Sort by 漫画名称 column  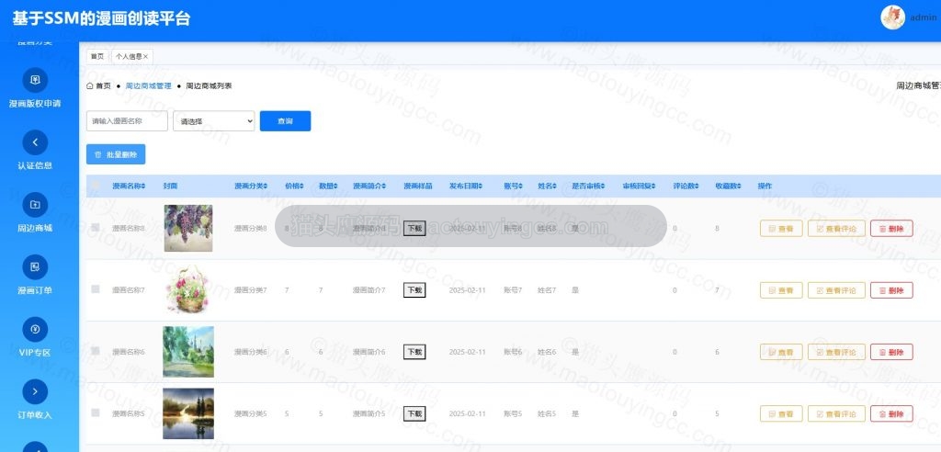pos(145,186)
